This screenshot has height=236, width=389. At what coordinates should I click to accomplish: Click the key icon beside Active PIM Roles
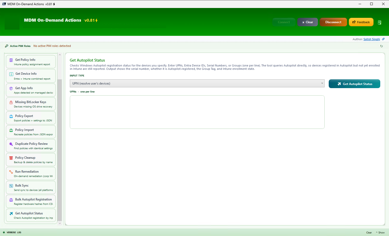7,46
